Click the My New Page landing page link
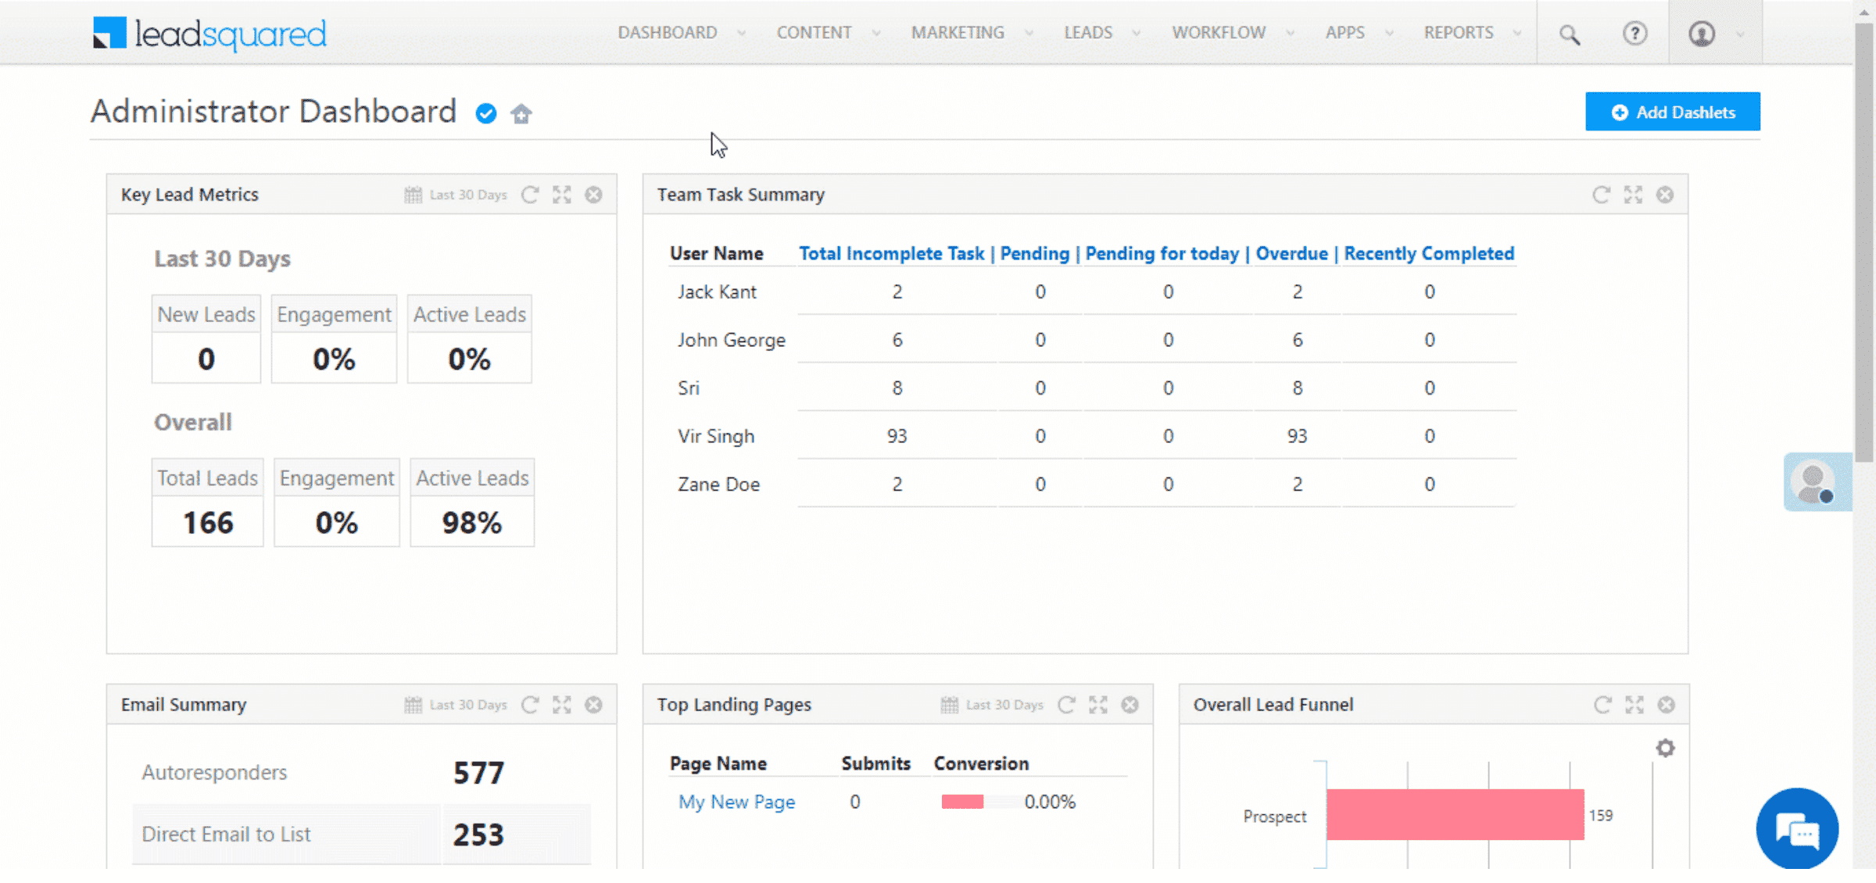Screen dimensions: 1876x883 [736, 802]
